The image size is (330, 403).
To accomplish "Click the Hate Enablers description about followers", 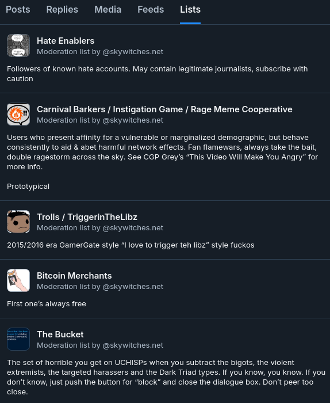I will point(158,74).
